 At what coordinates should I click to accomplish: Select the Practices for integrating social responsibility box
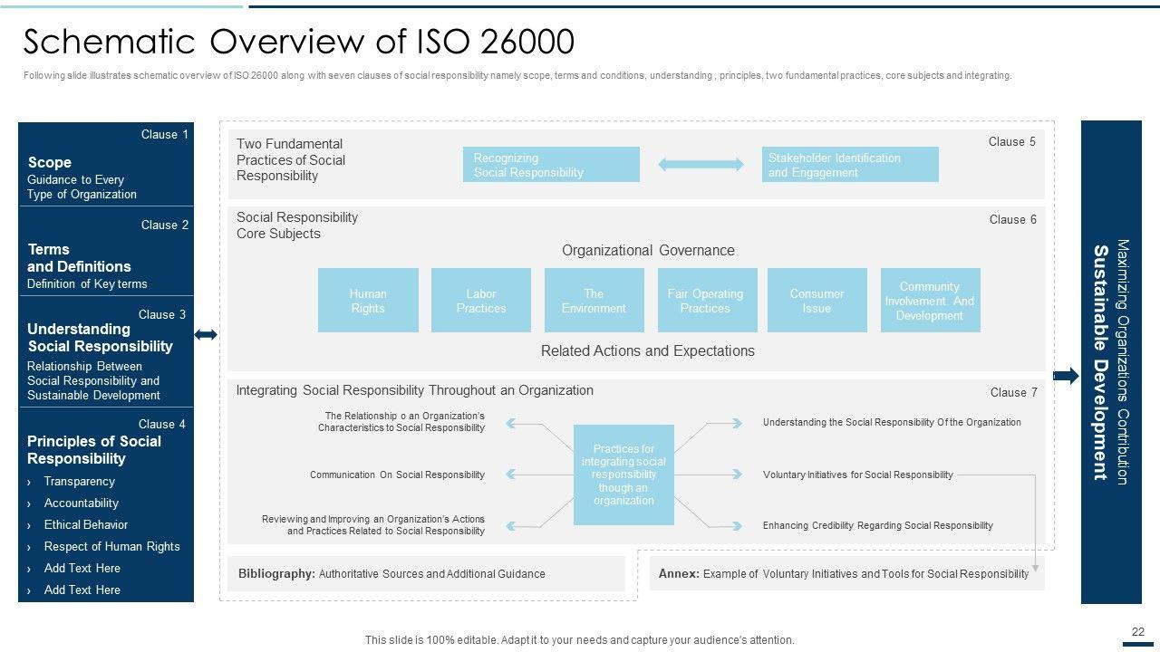click(x=623, y=475)
